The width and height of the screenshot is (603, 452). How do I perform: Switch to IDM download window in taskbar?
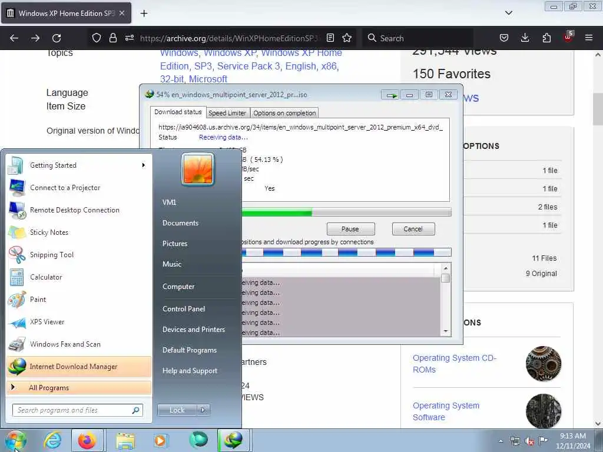point(233,440)
